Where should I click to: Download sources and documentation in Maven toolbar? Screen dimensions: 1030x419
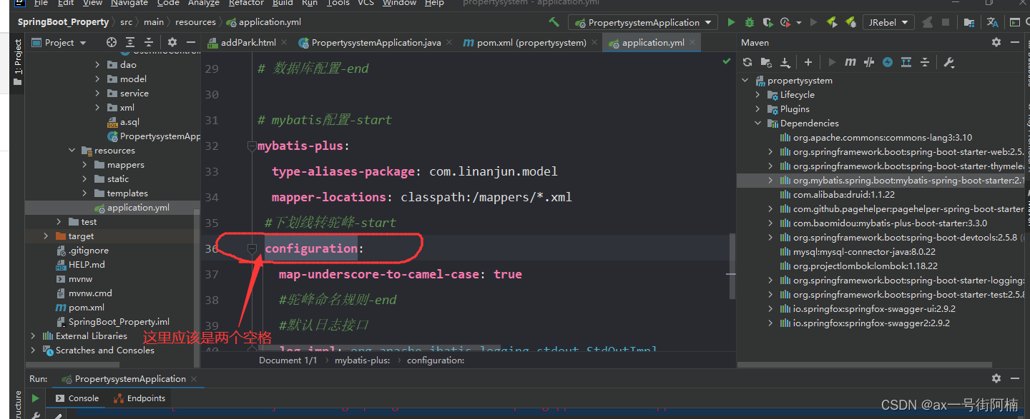(x=785, y=63)
